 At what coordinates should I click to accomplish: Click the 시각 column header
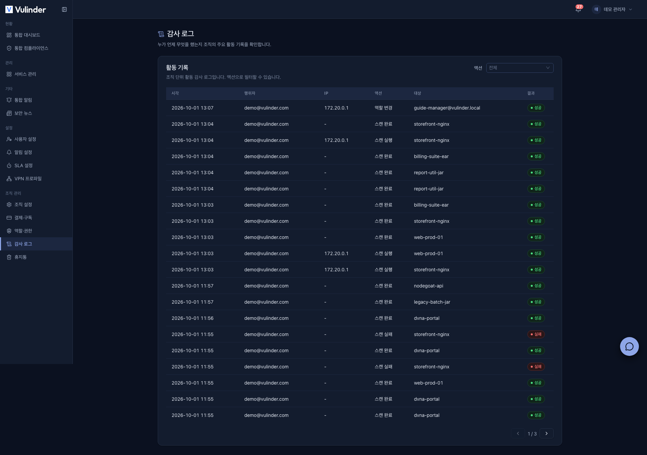tap(175, 93)
